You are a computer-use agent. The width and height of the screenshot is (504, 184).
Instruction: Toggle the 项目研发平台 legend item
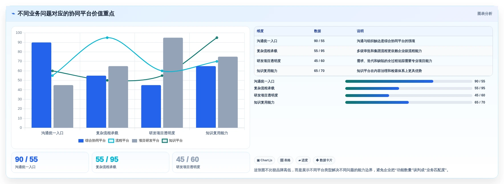click(145, 141)
